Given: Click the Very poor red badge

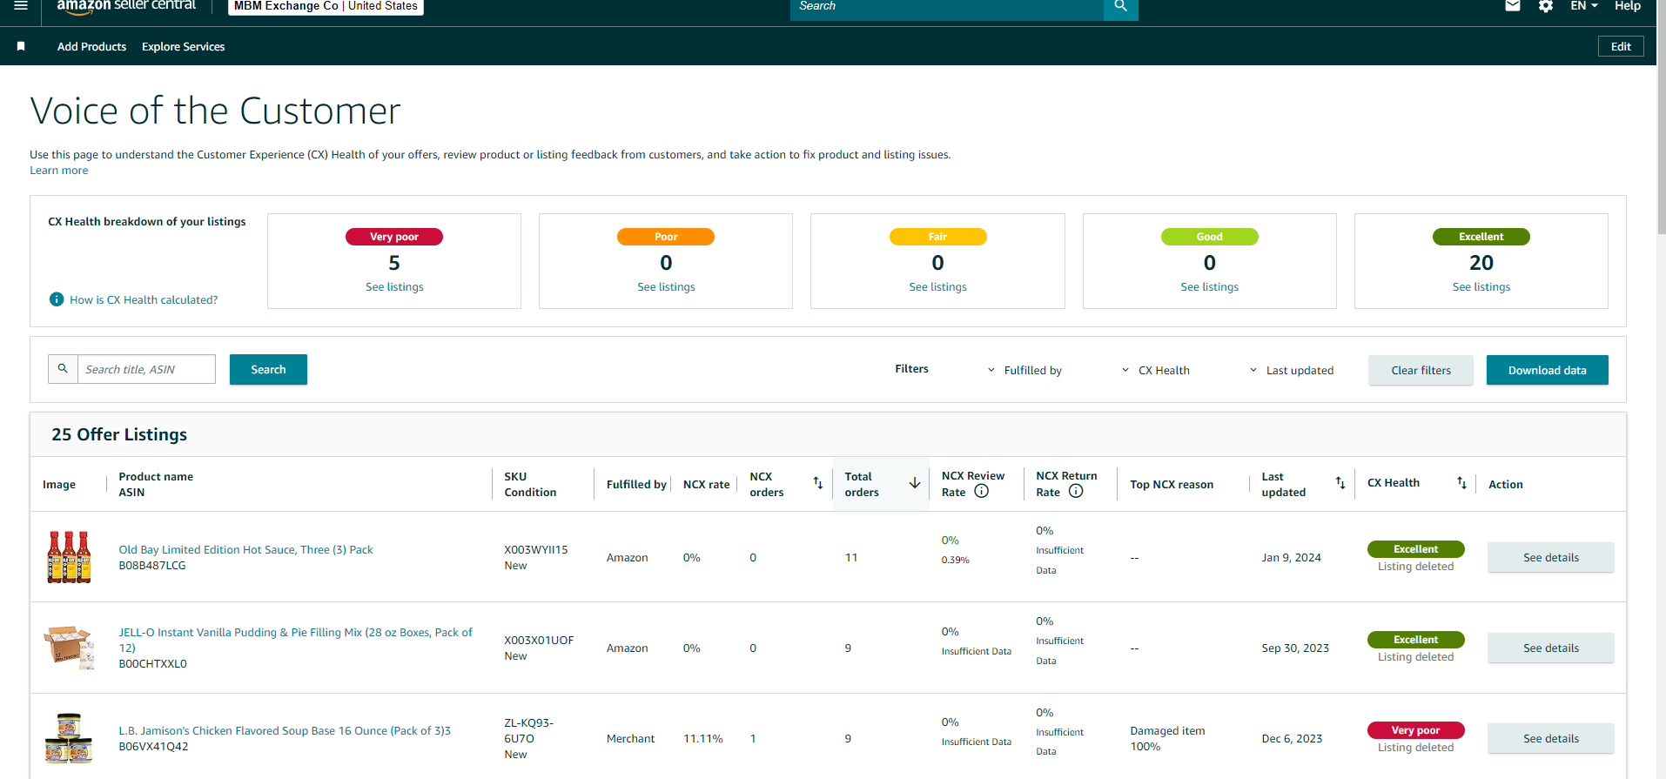Looking at the screenshot, I should (x=394, y=237).
